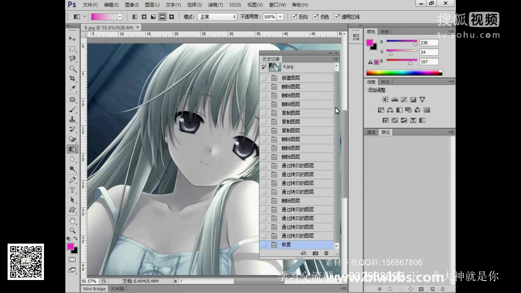Image resolution: width=521 pixels, height=293 pixels.
Task: Select the Quick Selection tool
Action: coord(72,68)
